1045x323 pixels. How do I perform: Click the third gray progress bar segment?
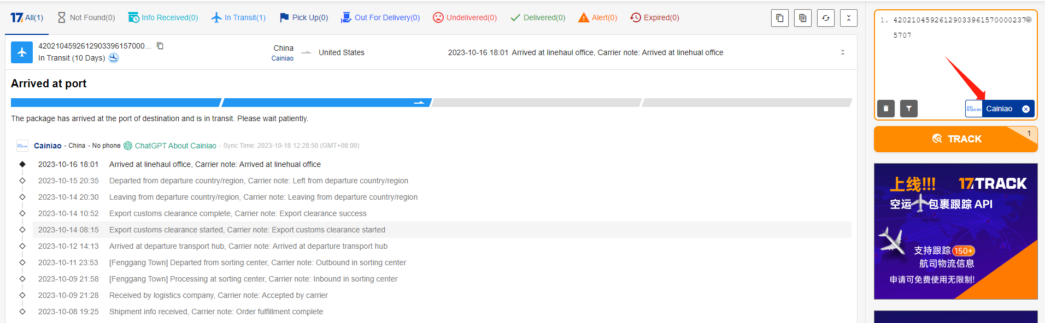(x=537, y=103)
